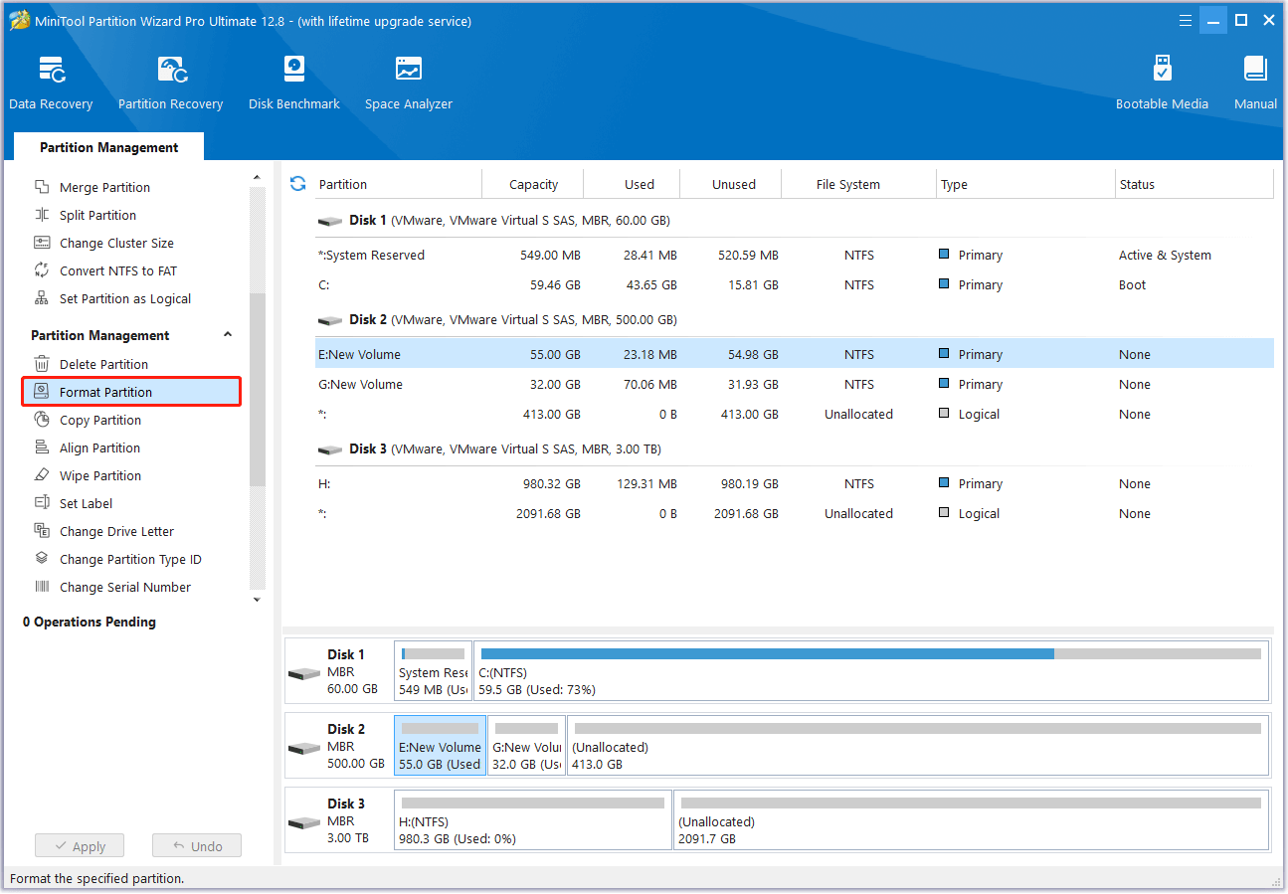Collapse the Partition Management section chevron

click(x=228, y=335)
